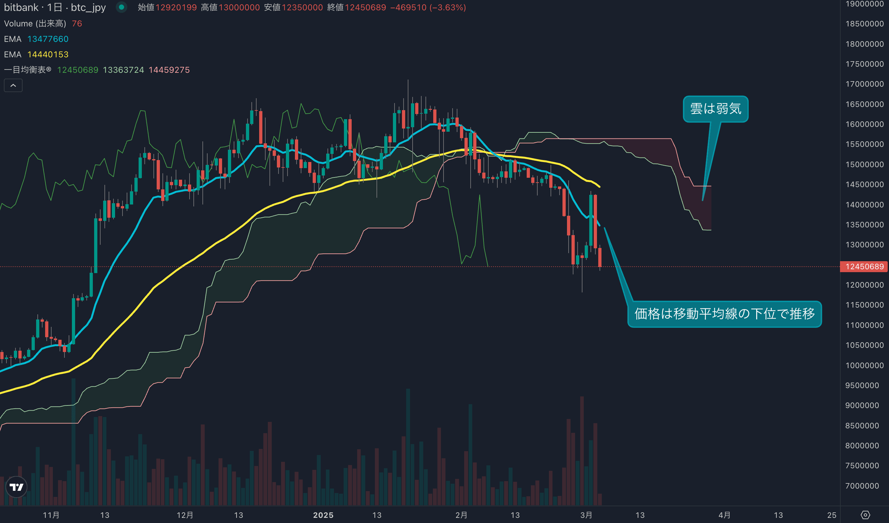Image resolution: width=889 pixels, height=523 pixels.
Task: Click the 2025 label on time axis
Action: [323, 515]
